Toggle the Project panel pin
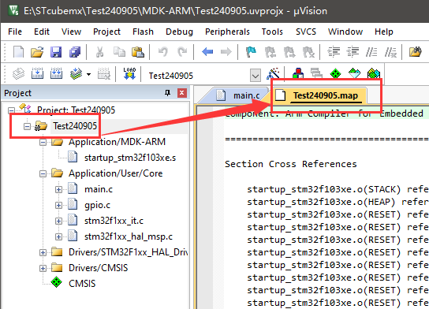This screenshot has height=309, width=429. [167, 93]
